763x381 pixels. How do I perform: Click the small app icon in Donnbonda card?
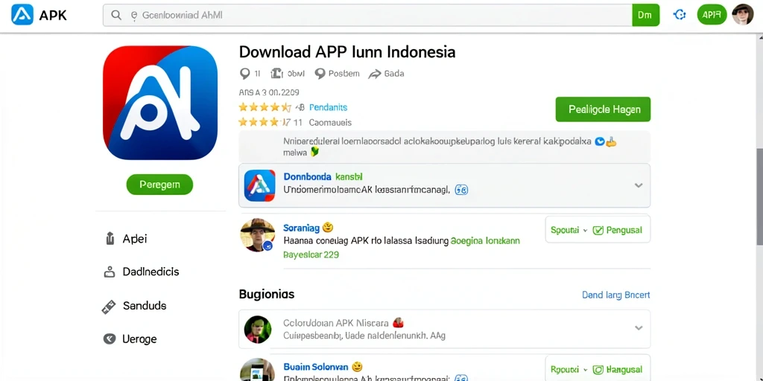259,185
